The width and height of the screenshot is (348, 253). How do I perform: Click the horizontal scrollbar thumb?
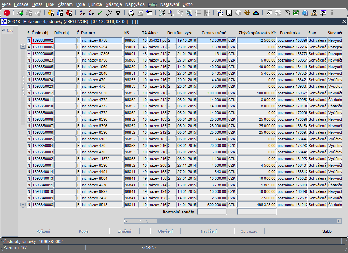pos(143,221)
